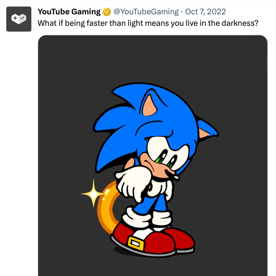Open the Oct 7, 2022 timestamp
Image resolution: width=276 pixels, height=276 pixels.
tap(205, 12)
